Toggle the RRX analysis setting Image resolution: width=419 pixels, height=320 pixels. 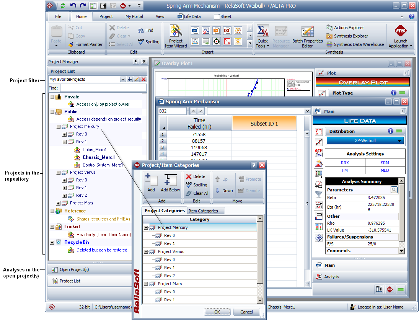(345, 162)
